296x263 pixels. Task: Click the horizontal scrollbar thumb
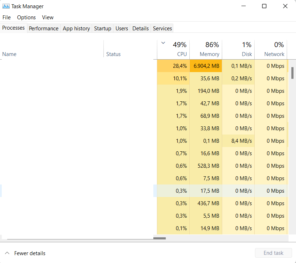[x=159, y=238]
